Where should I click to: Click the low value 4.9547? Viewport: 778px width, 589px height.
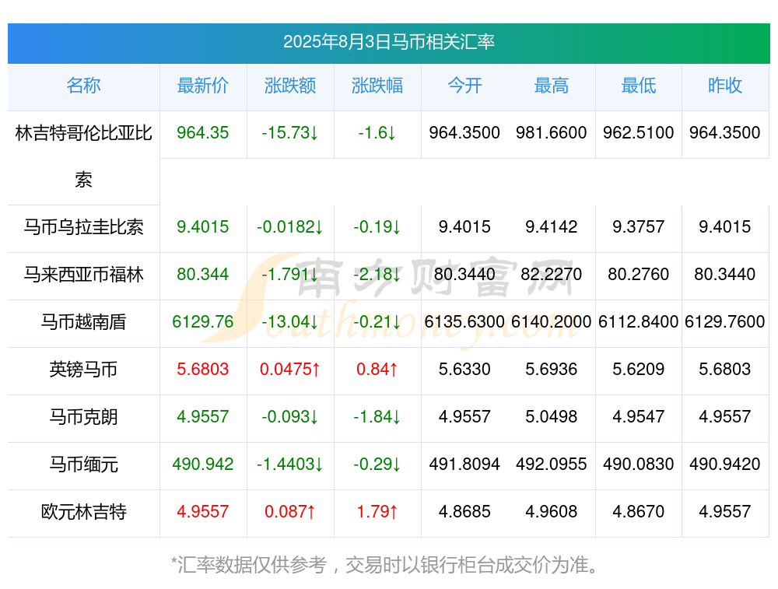coord(639,417)
